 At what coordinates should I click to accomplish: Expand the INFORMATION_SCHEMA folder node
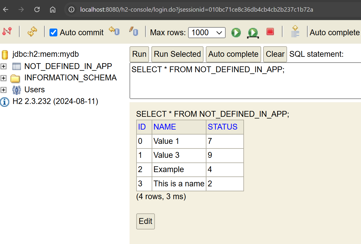click(x=3, y=78)
